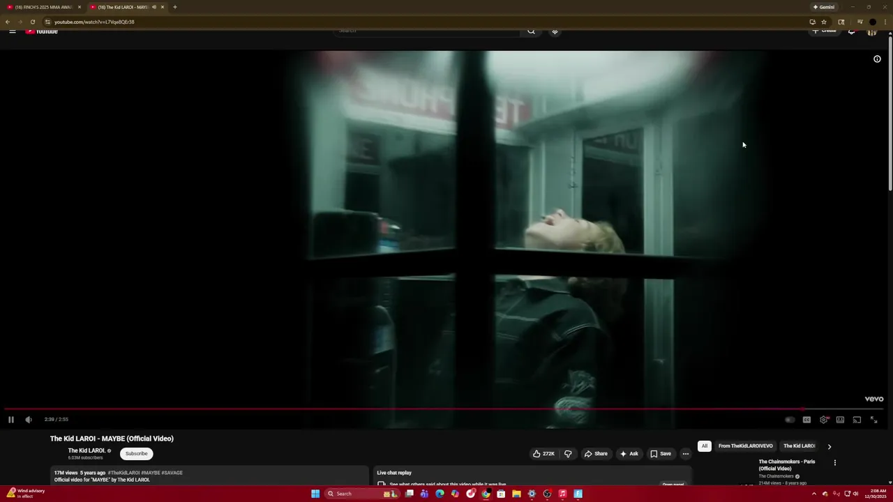The image size is (893, 502).
Task: Pause the video with the player button
Action: point(11,420)
